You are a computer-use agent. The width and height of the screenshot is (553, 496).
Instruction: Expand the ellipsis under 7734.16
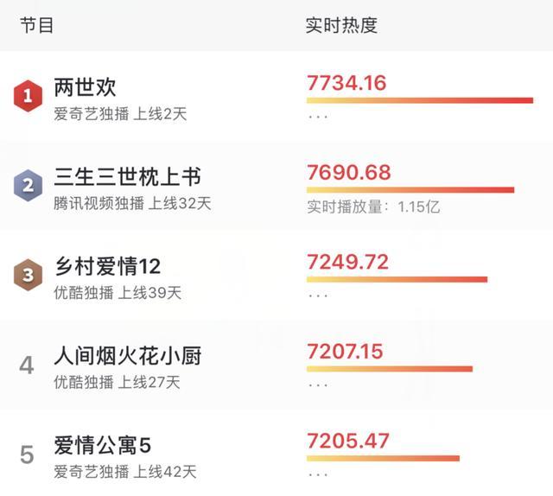(318, 117)
